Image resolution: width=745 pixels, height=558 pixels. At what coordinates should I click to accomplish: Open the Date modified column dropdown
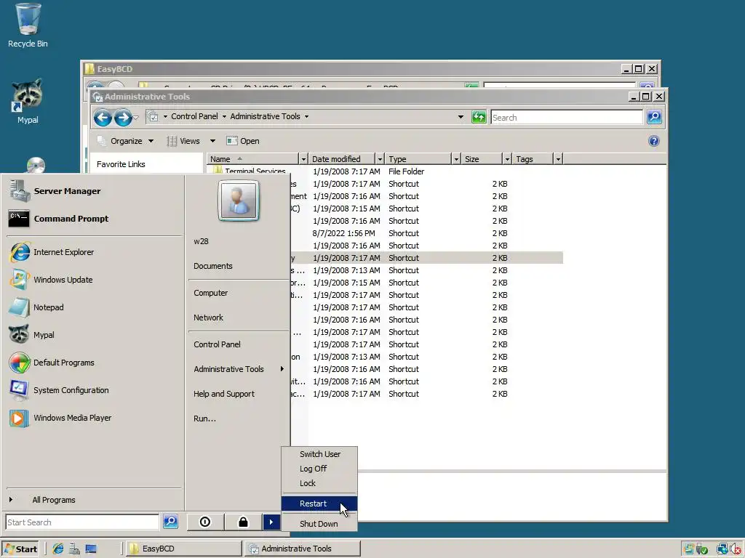pos(380,159)
